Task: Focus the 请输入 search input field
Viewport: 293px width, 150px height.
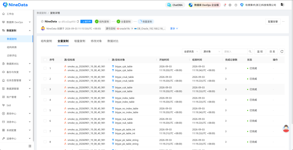Action: 235,52
